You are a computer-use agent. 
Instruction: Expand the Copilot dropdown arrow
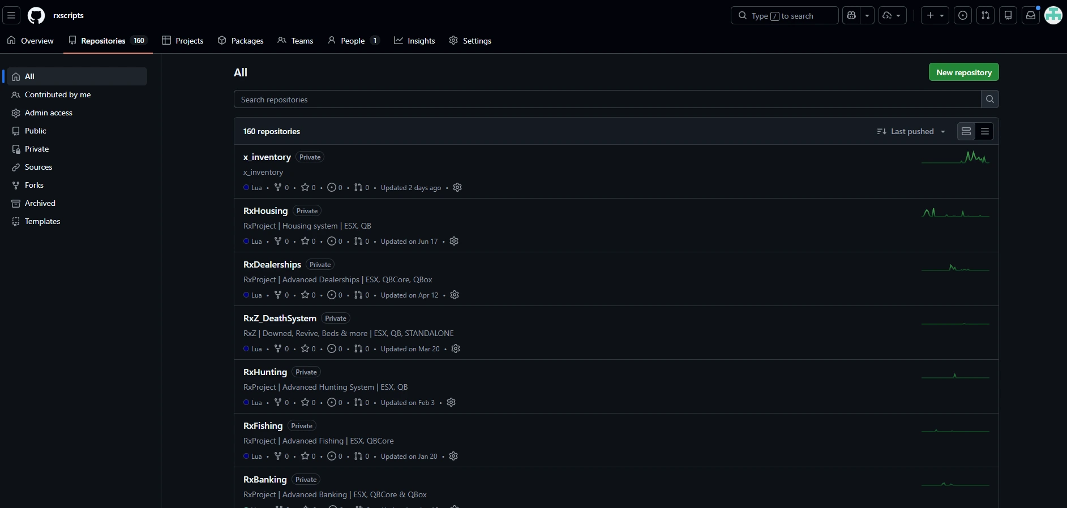867,15
